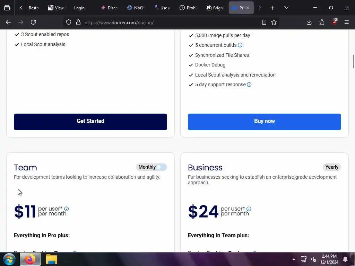Expand the list all tabs chevron

pos(286,8)
